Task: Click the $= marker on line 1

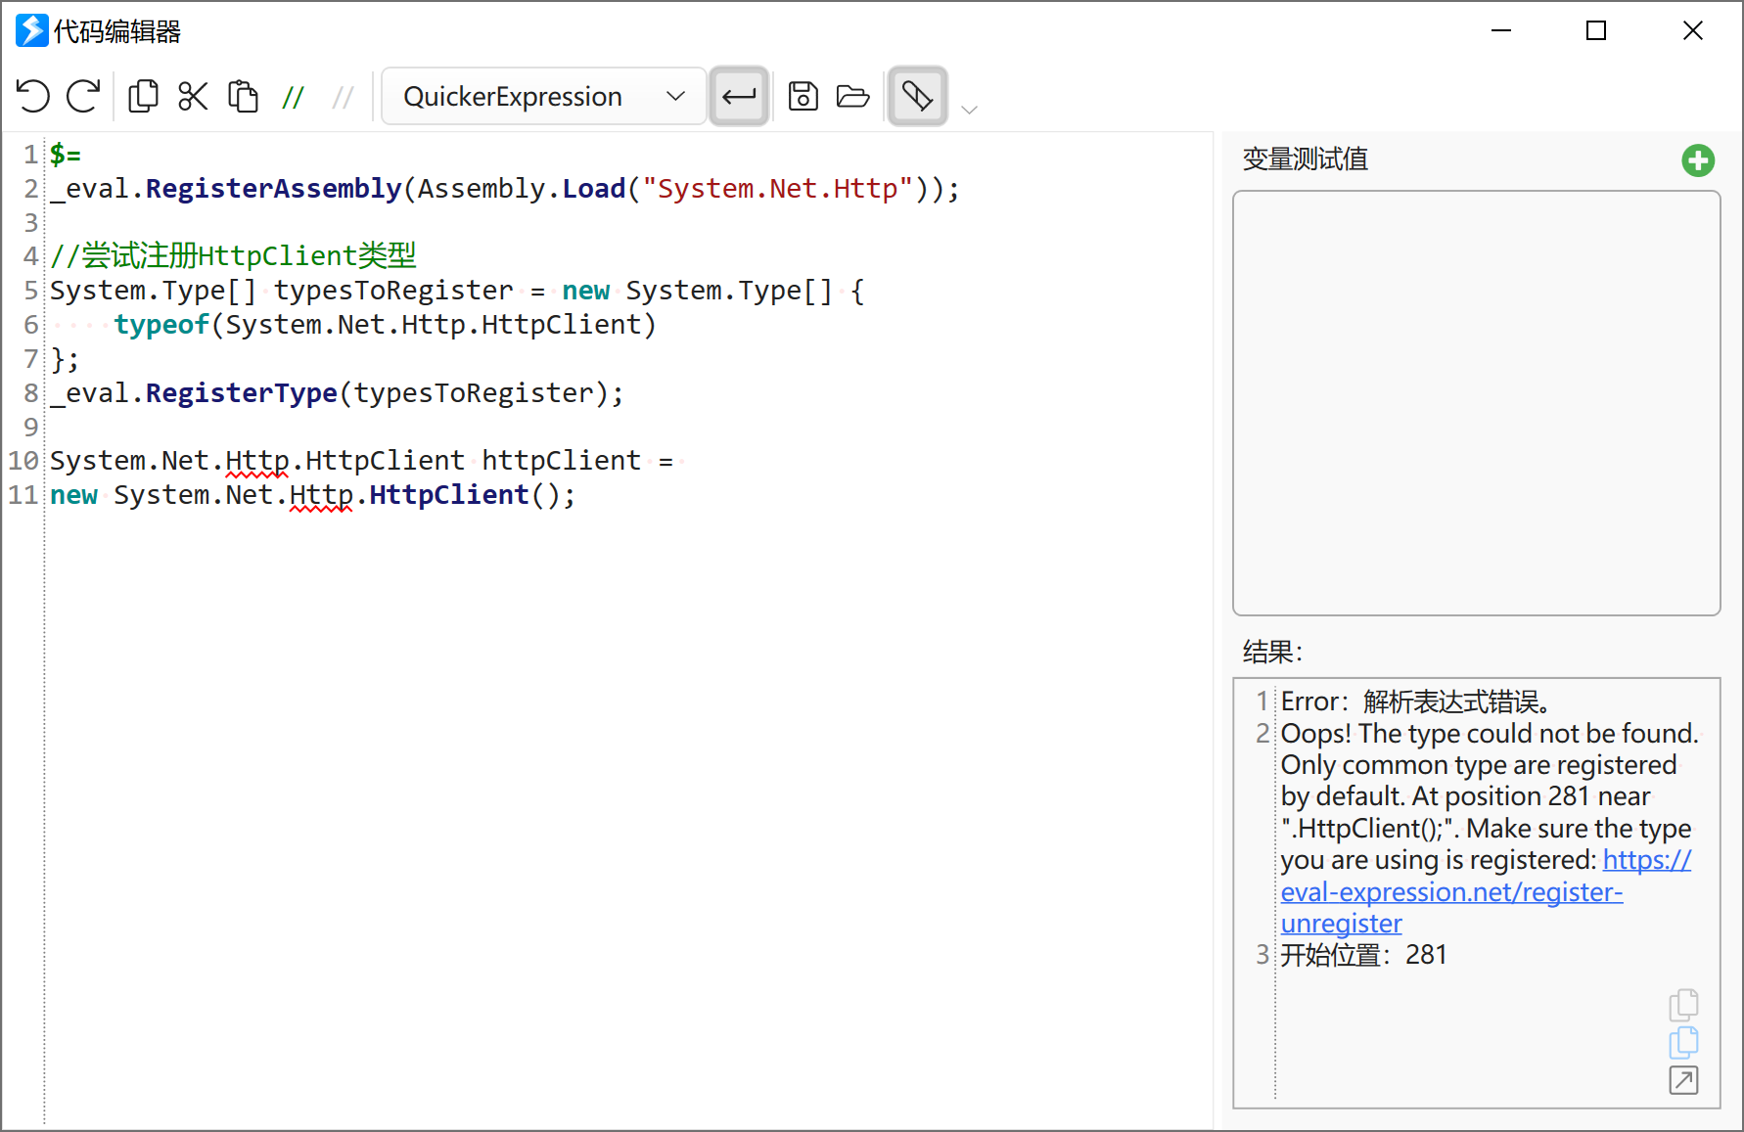Action: 66,155
